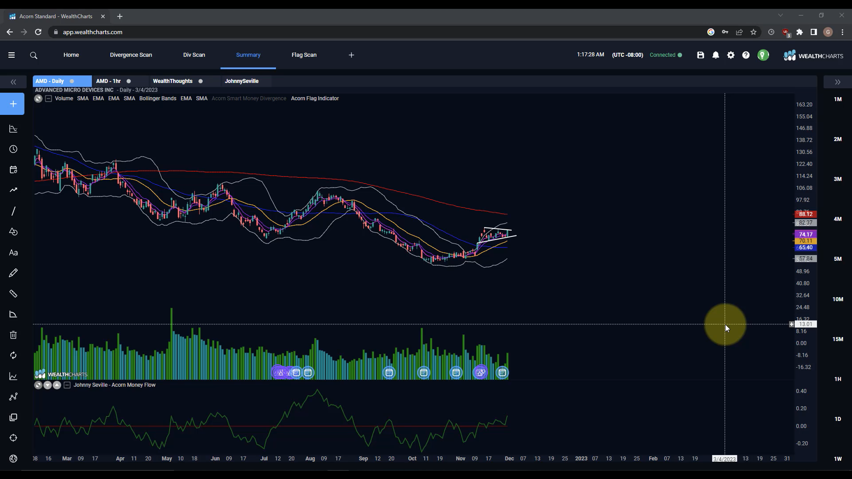The height and width of the screenshot is (479, 852).
Task: Collapse the main chart indicator list
Action: point(48,98)
